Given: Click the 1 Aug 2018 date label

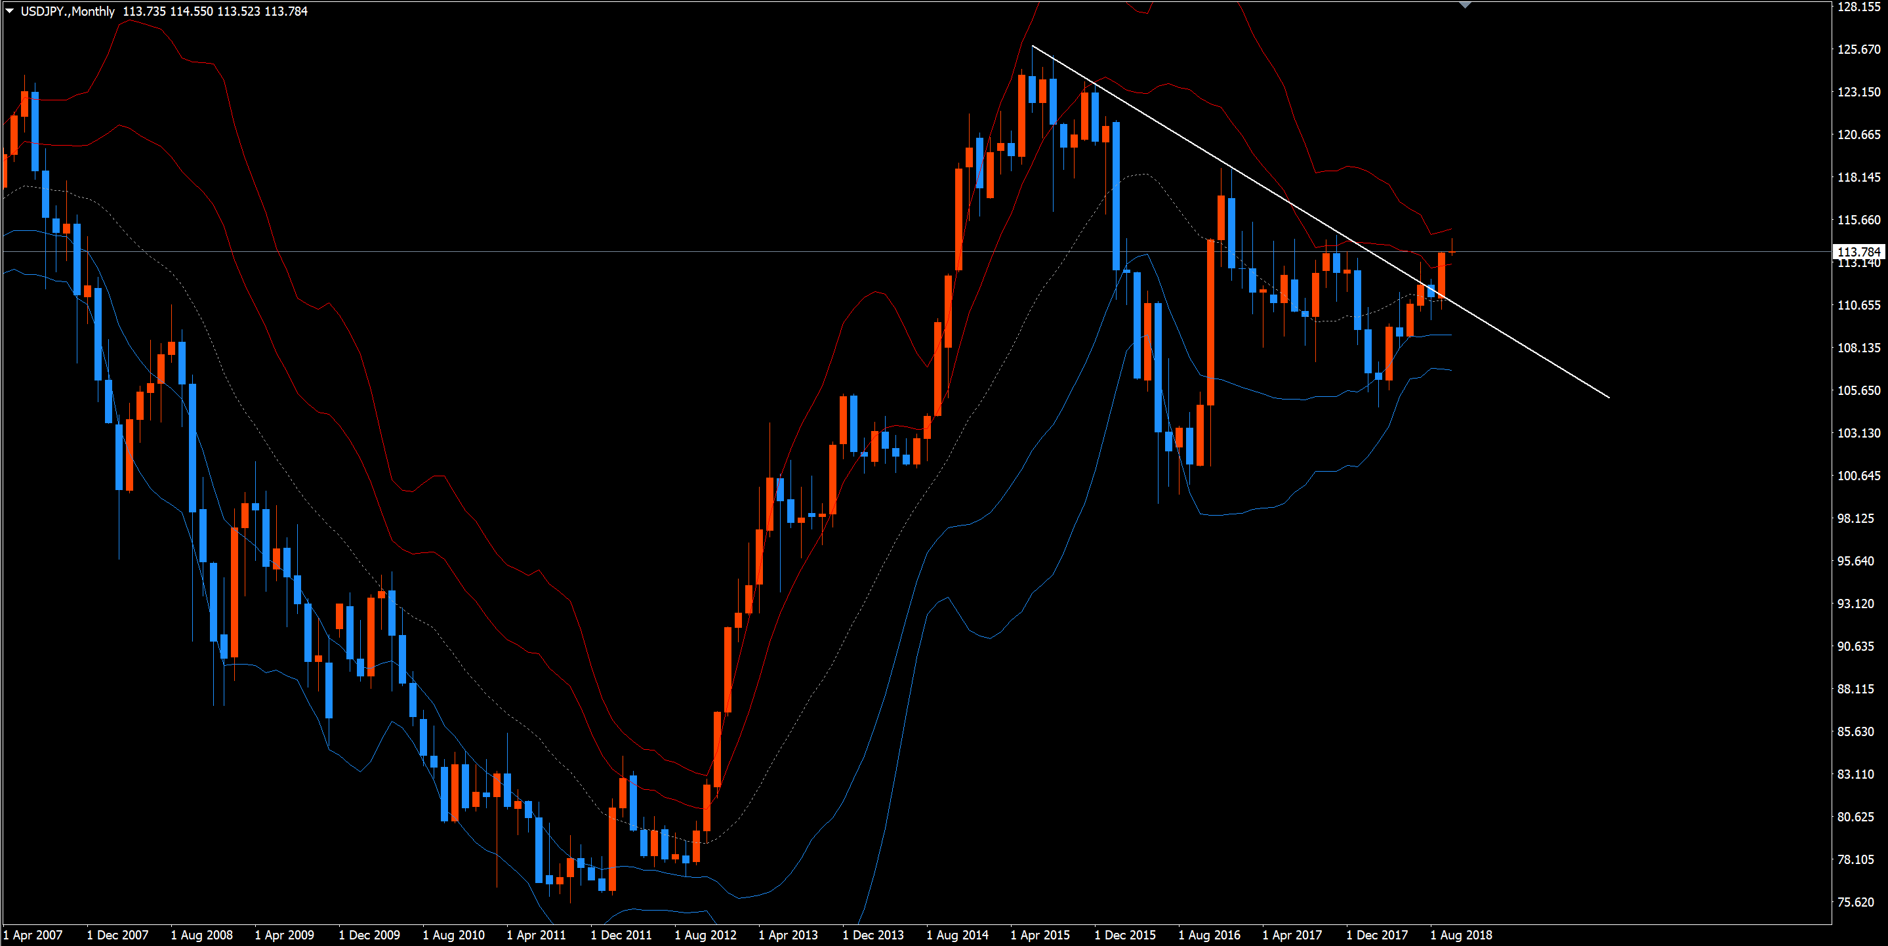Looking at the screenshot, I should point(1461,935).
